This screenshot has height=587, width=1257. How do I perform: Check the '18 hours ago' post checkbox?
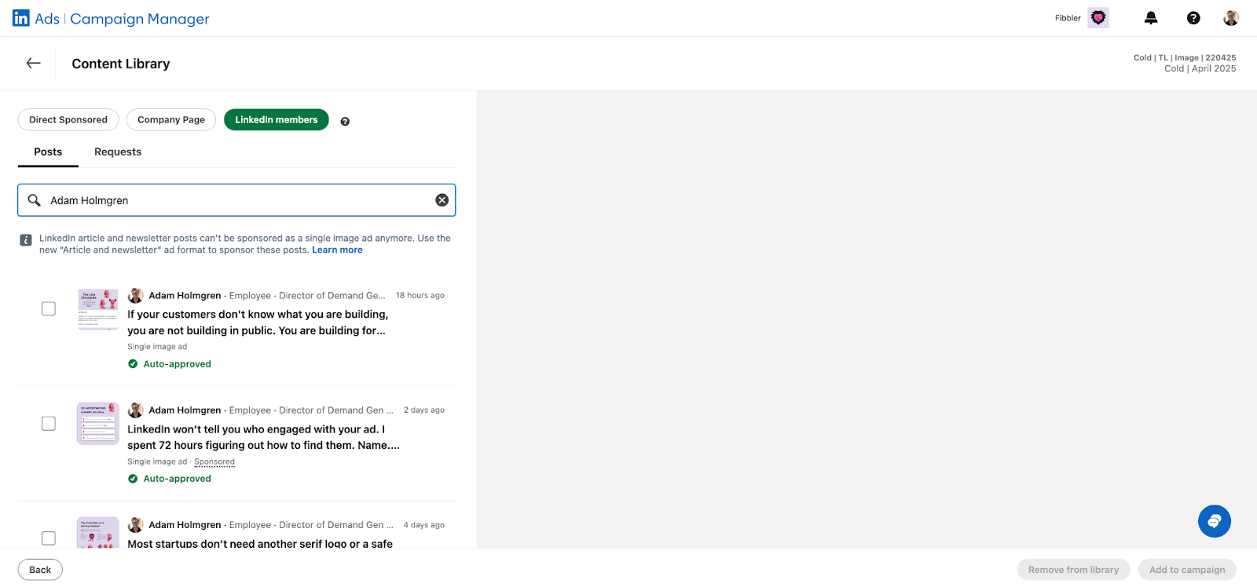click(x=49, y=309)
